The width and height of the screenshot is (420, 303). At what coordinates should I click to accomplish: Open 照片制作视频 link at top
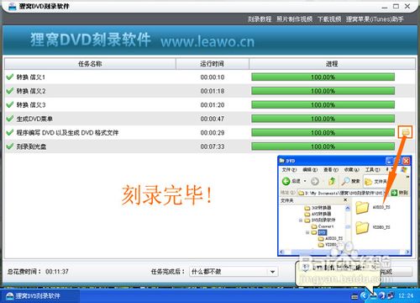pos(295,19)
